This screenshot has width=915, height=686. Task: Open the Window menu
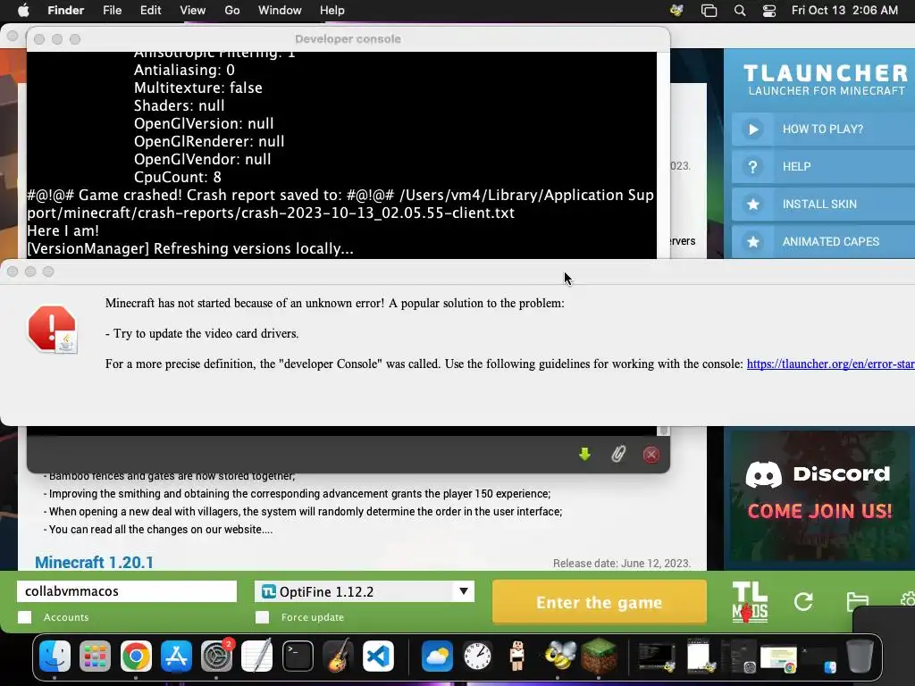(280, 11)
